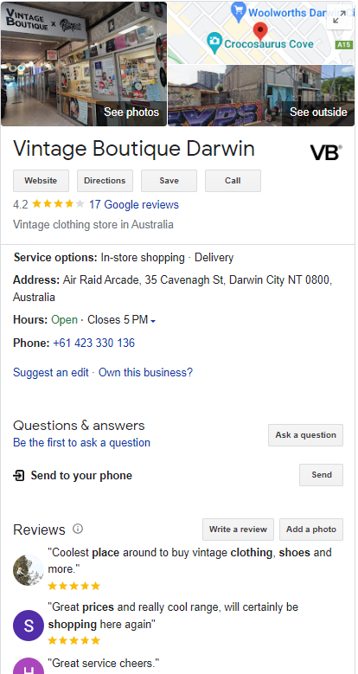Viewport: 358px width, 674px height.
Task: Click the Ask a question button
Action: click(305, 435)
